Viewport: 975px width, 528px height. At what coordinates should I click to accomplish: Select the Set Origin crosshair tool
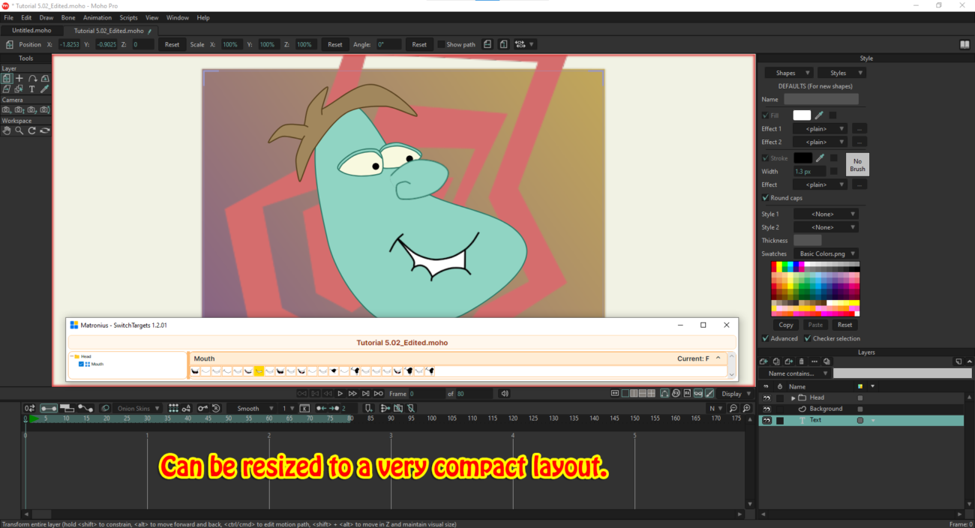click(19, 78)
